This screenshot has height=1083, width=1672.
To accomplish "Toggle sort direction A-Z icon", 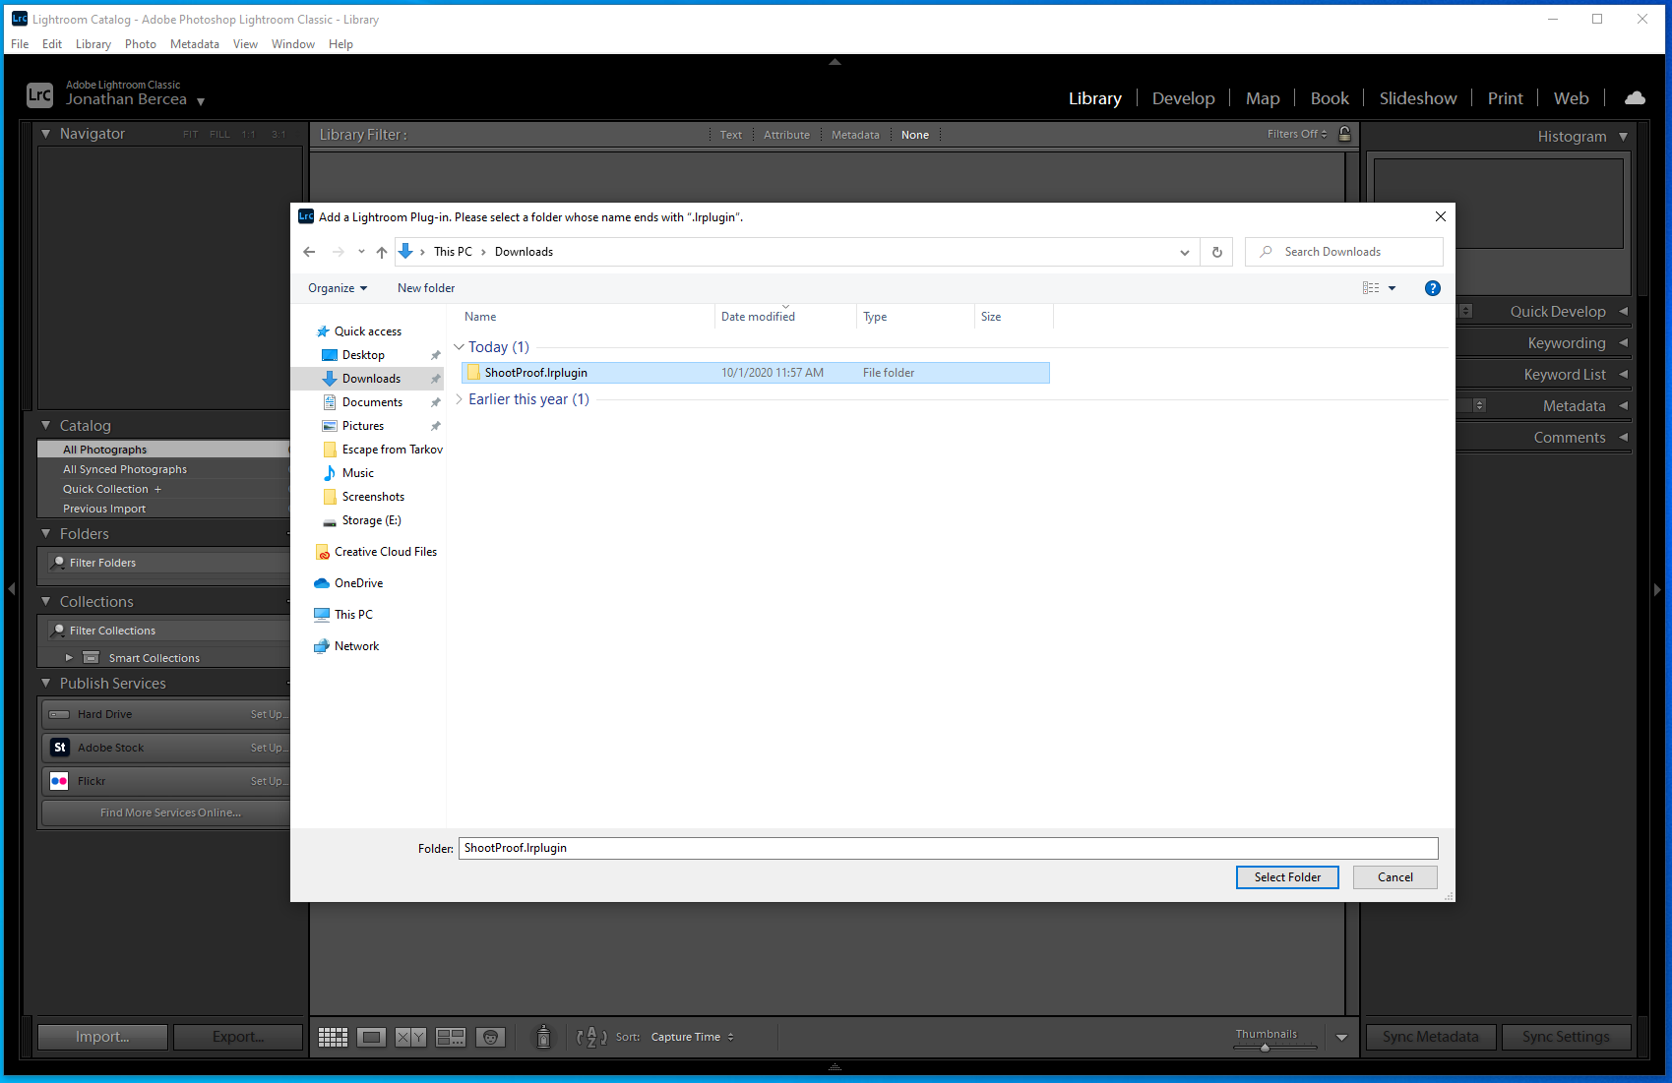I will tap(591, 1037).
